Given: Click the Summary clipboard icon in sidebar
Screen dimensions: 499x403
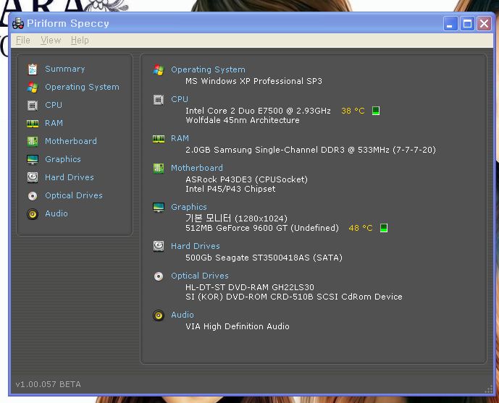Looking at the screenshot, I should point(33,69).
